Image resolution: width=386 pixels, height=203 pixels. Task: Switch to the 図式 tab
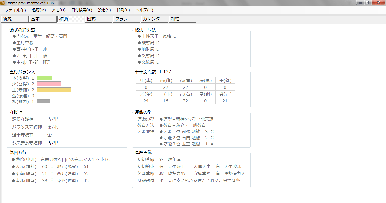pos(99,19)
